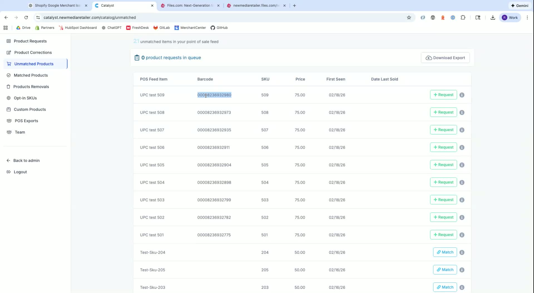The height and width of the screenshot is (293, 534).
Task: Open ChatGPT bookmark
Action: pyautogui.click(x=112, y=28)
